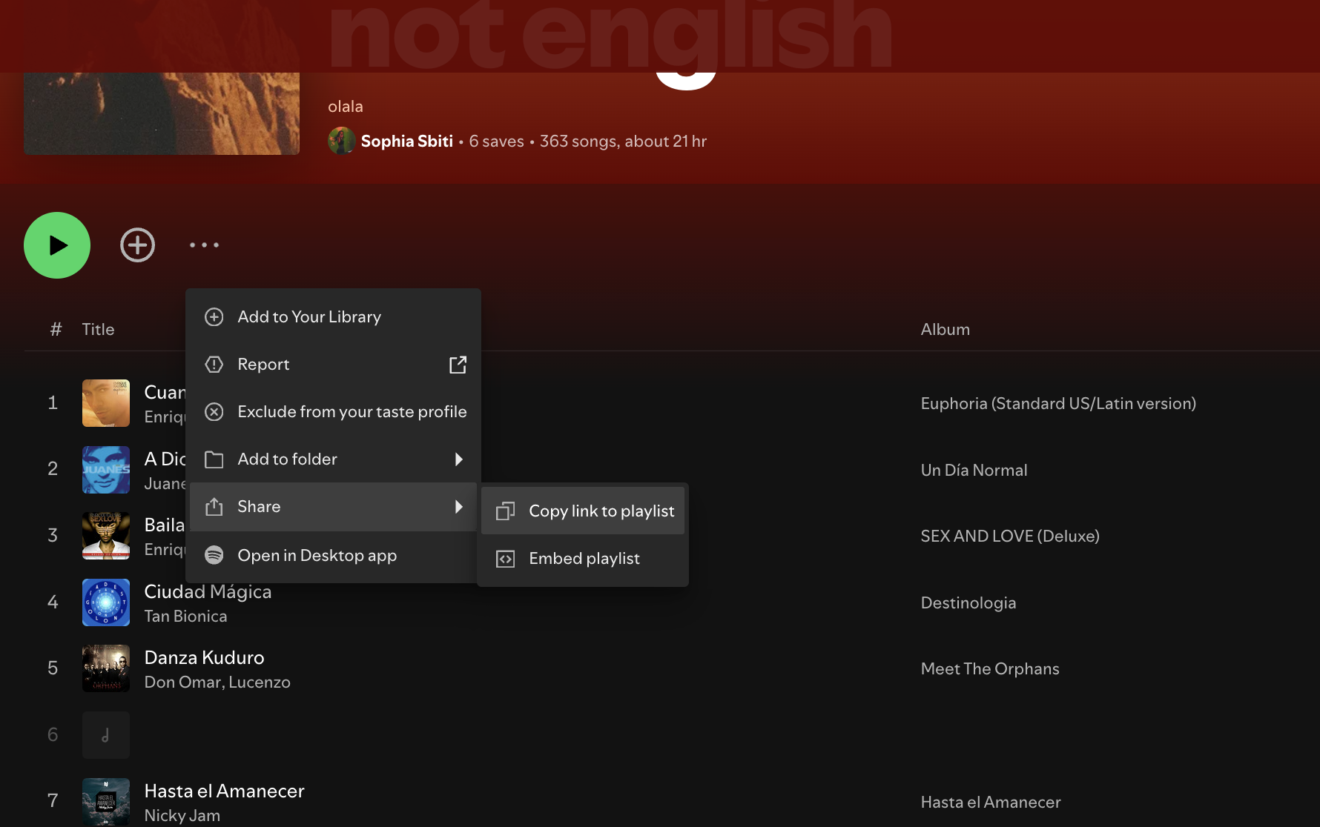Open the Meet The Orphans album link
The width and height of the screenshot is (1320, 827).
[x=989, y=668]
